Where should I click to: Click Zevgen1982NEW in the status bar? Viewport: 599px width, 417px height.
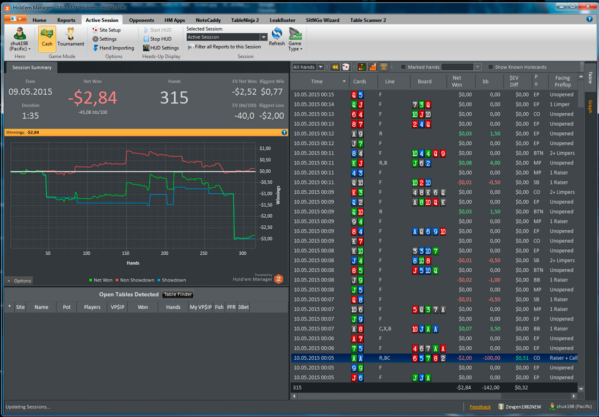point(521,407)
